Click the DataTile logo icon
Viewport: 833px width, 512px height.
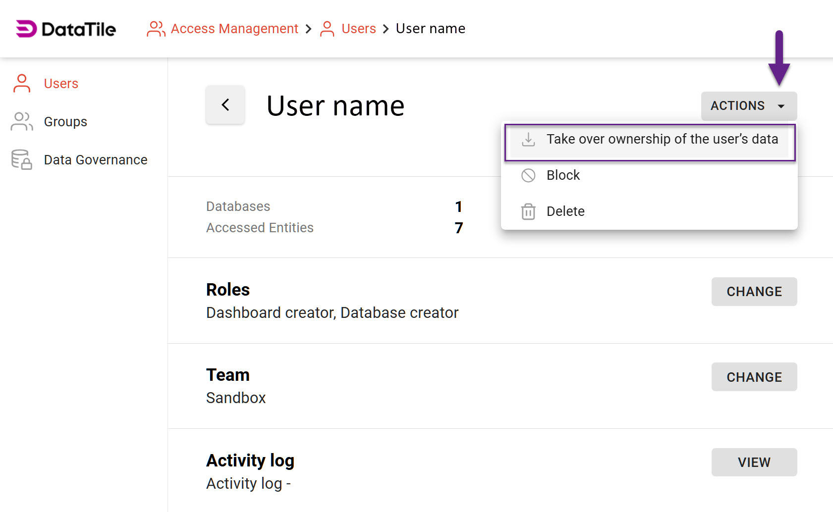coord(25,29)
